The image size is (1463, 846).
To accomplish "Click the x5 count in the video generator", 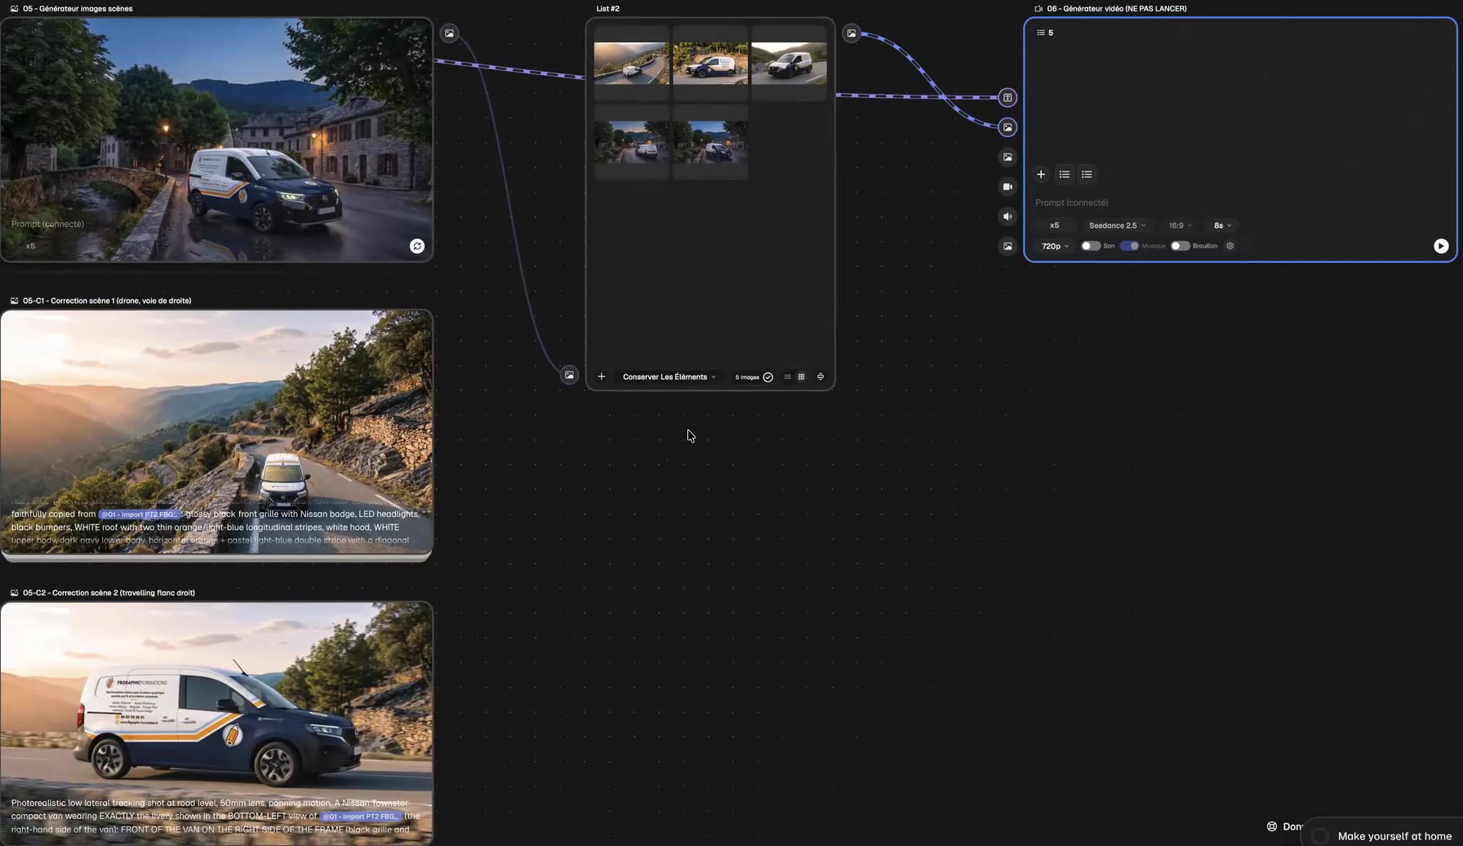I will [x=1054, y=225].
